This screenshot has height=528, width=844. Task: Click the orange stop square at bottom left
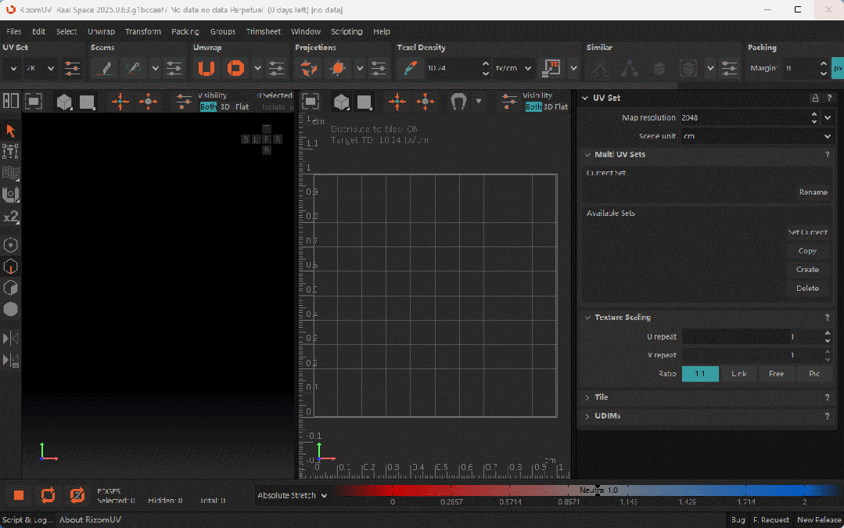(19, 495)
